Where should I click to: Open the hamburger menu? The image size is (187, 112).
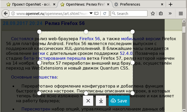coord(181,13)
